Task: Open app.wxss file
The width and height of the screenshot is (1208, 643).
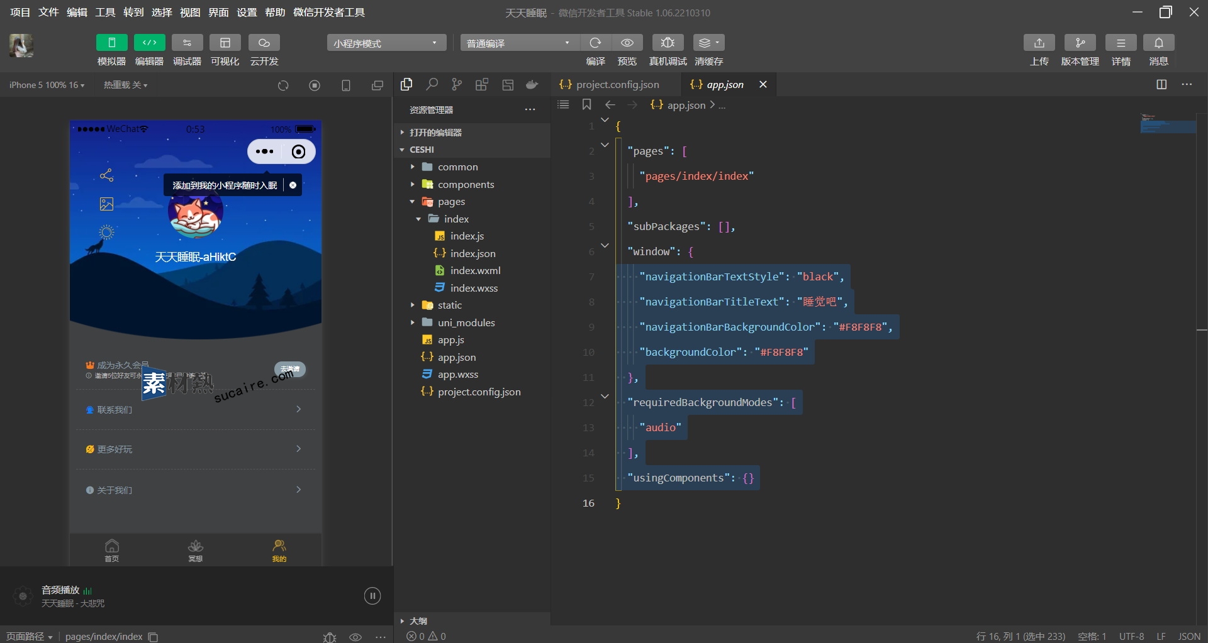Action: 472,374
